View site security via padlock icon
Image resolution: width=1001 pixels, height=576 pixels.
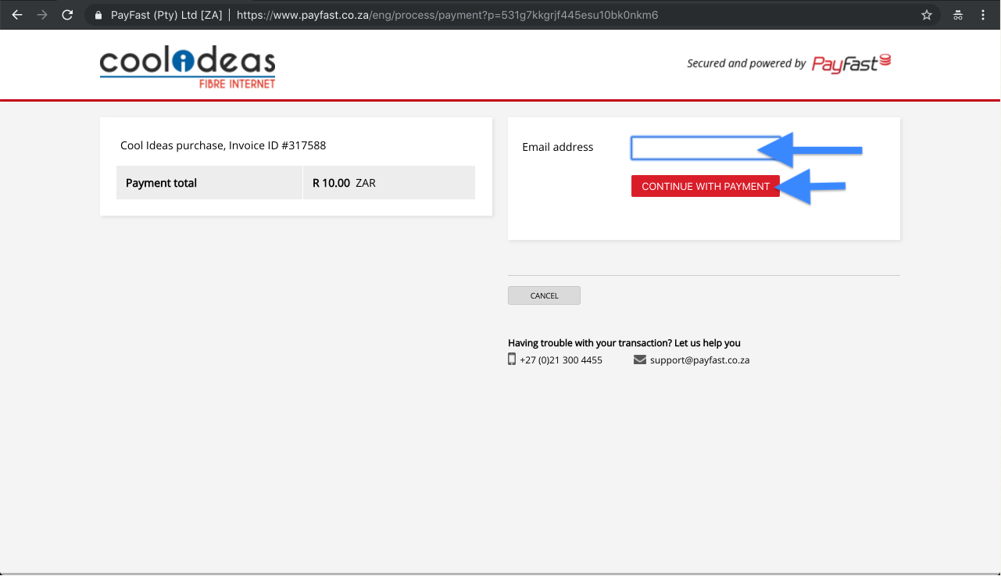(98, 15)
